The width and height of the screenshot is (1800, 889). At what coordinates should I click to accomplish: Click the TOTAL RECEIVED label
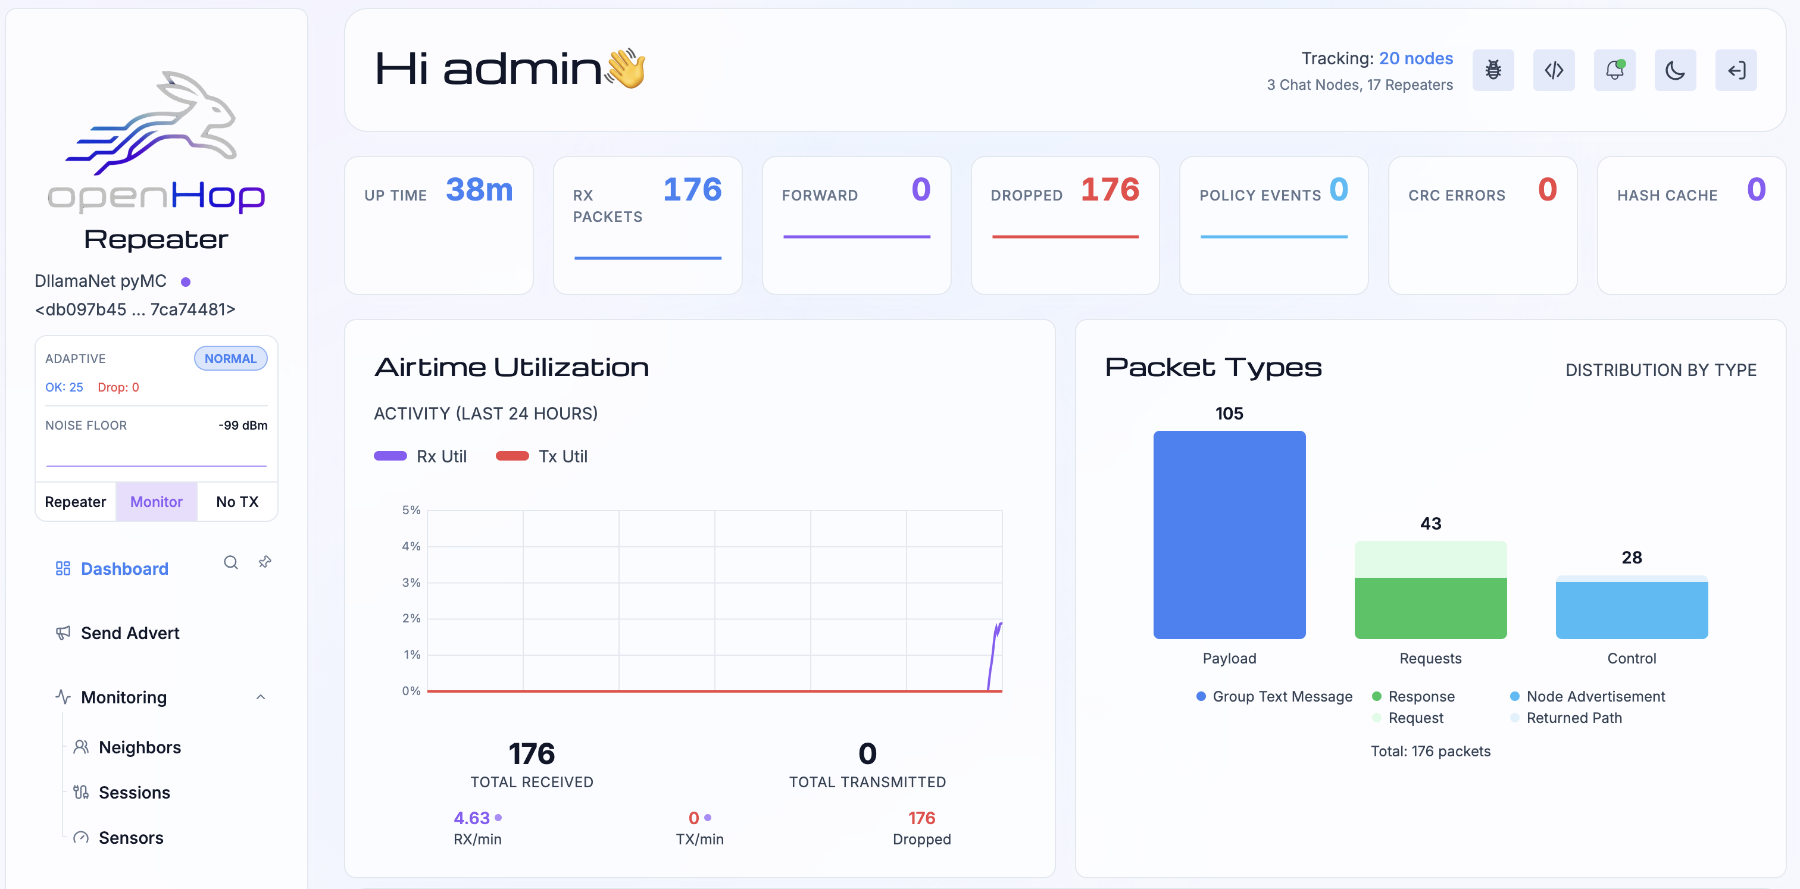532,782
